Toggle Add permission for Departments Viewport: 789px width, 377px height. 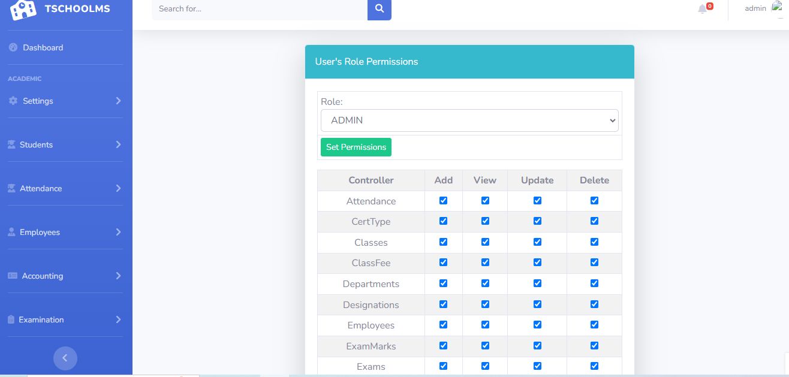click(443, 283)
